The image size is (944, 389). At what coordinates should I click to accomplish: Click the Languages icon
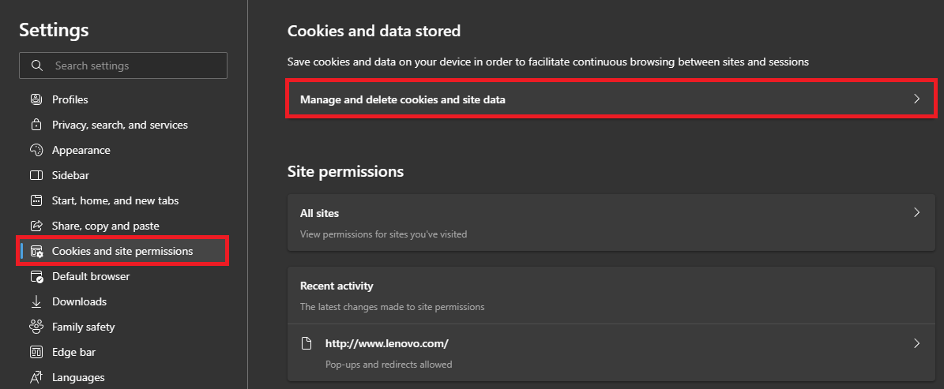36,377
